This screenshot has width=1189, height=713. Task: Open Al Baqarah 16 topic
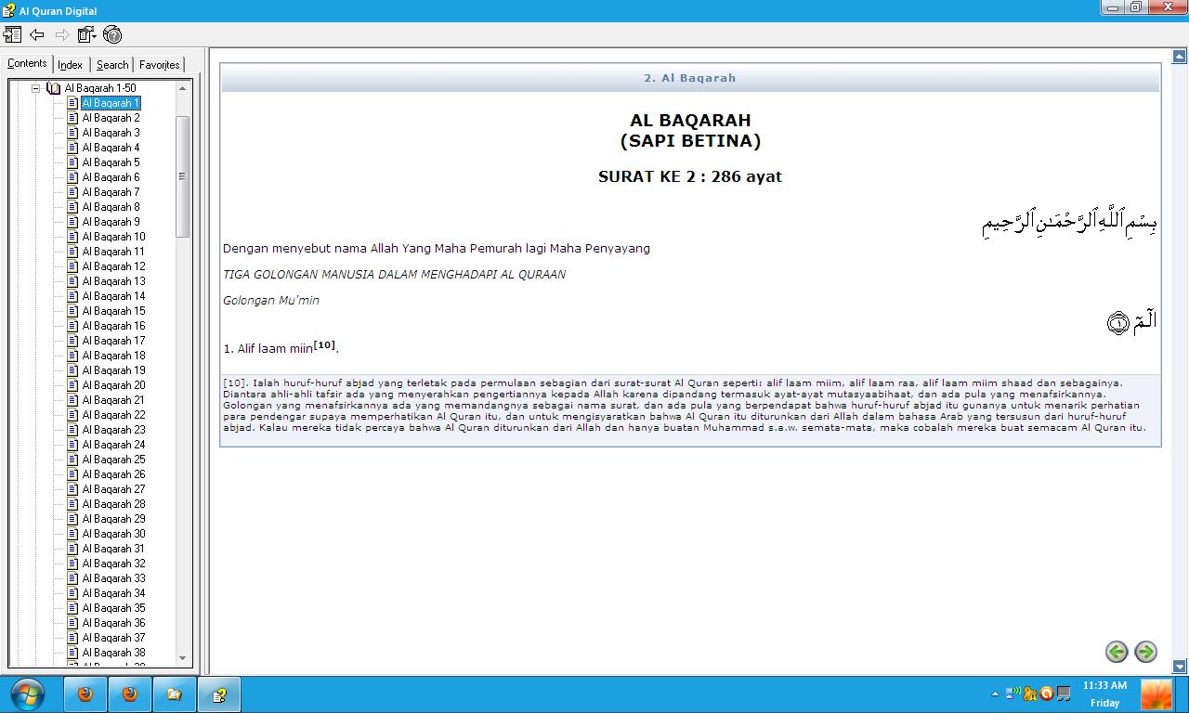[x=113, y=326]
